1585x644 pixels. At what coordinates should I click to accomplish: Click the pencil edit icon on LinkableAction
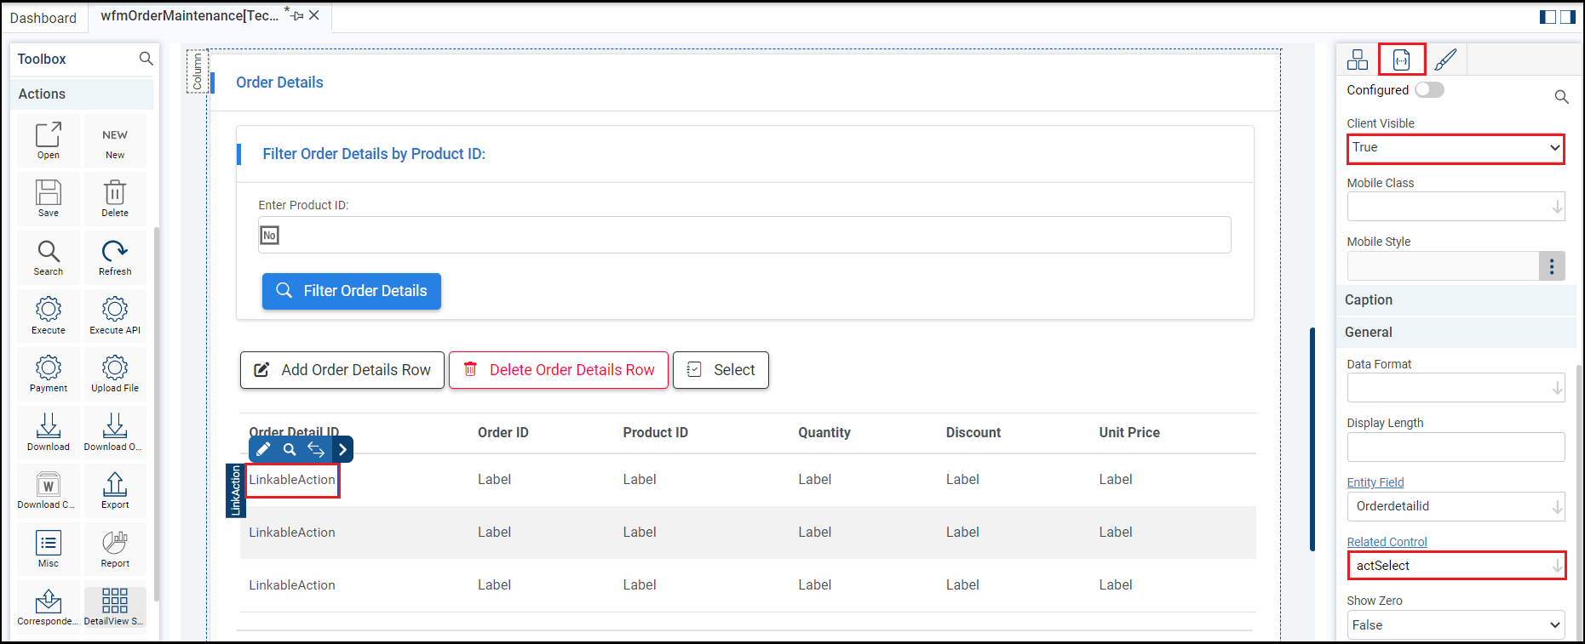(263, 449)
